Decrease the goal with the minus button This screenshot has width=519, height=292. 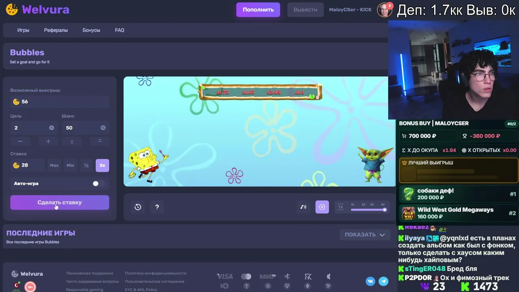click(x=20, y=141)
